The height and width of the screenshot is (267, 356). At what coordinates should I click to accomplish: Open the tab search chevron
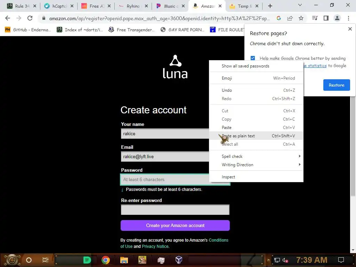coord(300,5)
